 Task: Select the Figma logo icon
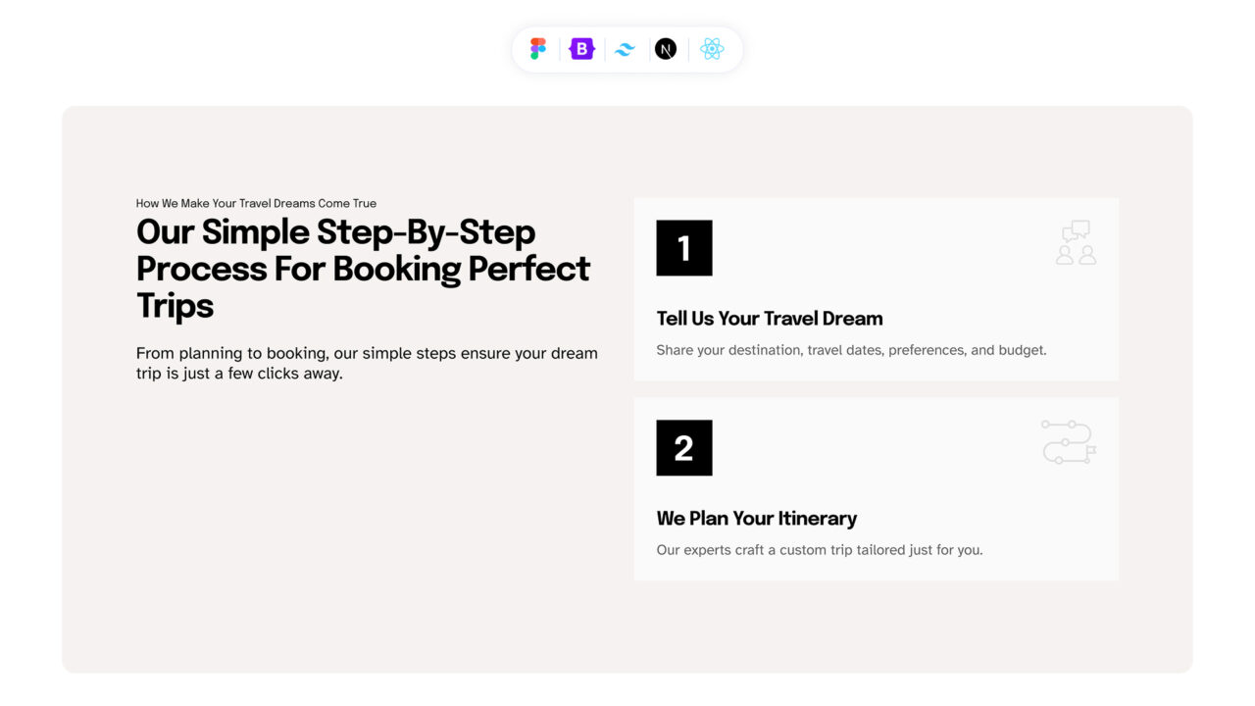point(537,49)
